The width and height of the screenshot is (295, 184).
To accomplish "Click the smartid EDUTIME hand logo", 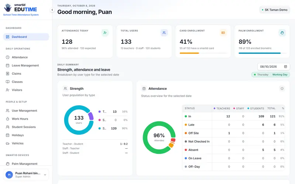I will click(8, 8).
